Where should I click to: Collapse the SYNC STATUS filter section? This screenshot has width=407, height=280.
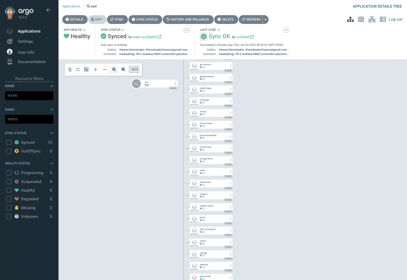point(52,133)
